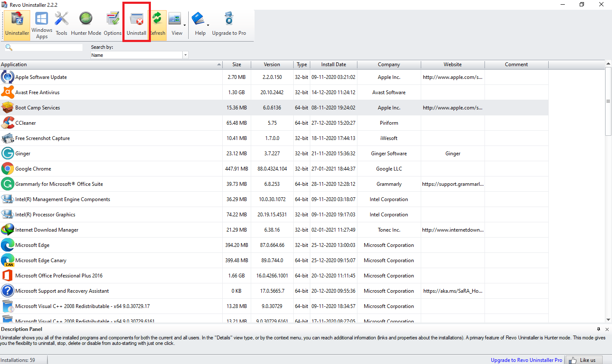The height and width of the screenshot is (364, 612).
Task: Click scrollbar up arrow
Action: point(608,64)
